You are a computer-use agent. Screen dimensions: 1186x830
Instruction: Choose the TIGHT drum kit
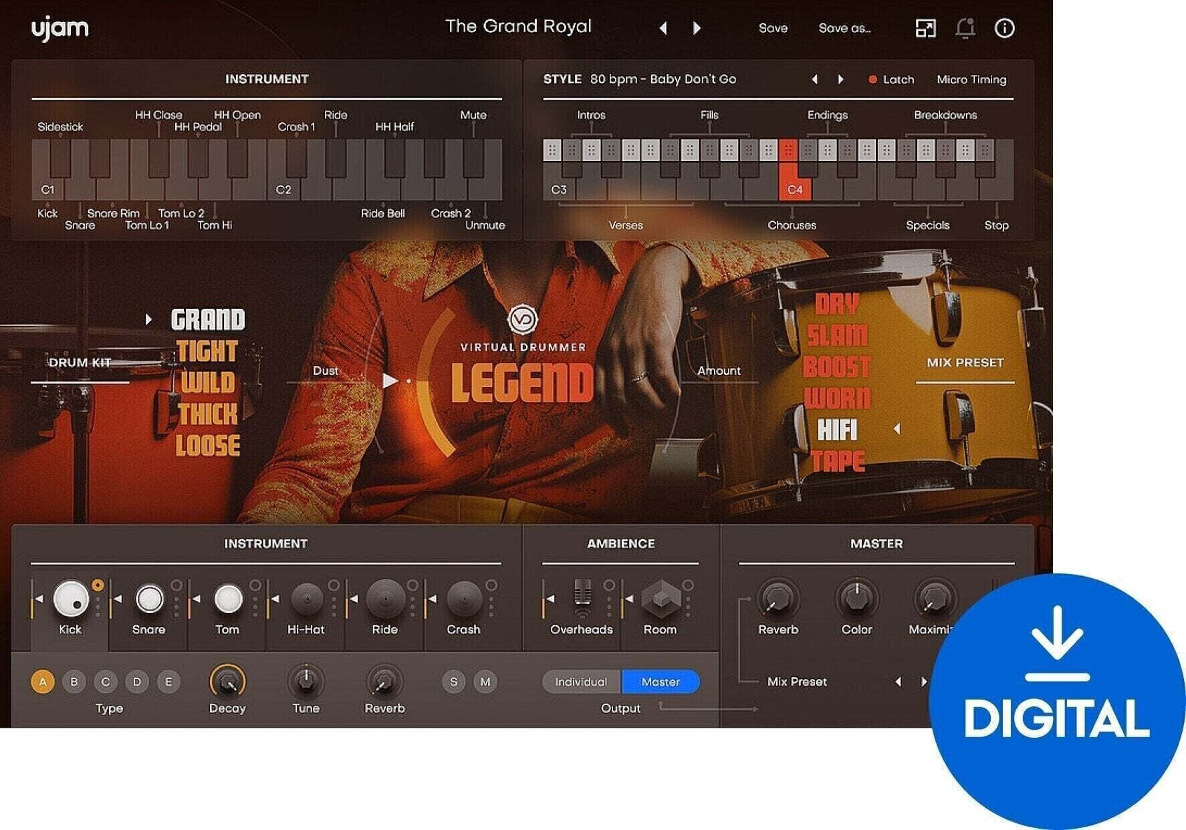pyautogui.click(x=207, y=352)
